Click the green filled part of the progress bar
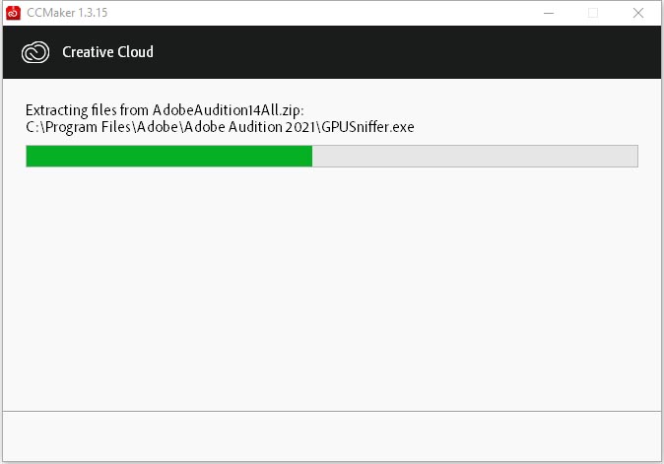The height and width of the screenshot is (464, 664). click(169, 157)
